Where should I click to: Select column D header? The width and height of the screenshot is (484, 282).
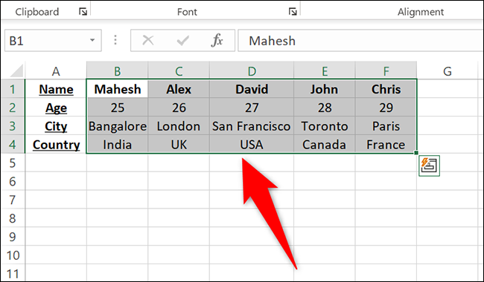(252, 70)
